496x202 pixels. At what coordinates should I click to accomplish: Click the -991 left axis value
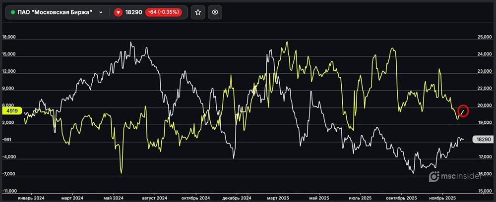tap(6, 140)
